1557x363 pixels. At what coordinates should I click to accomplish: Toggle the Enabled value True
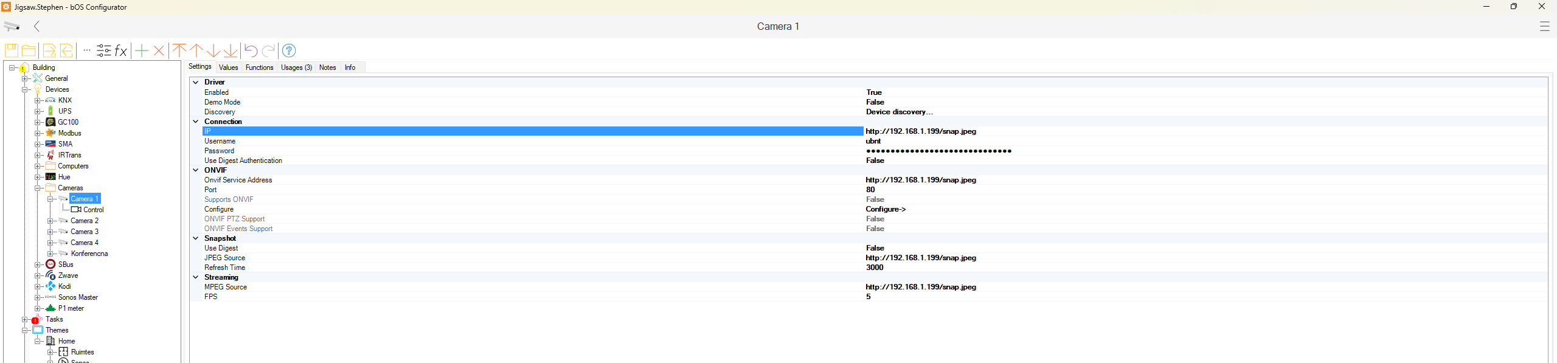point(874,92)
